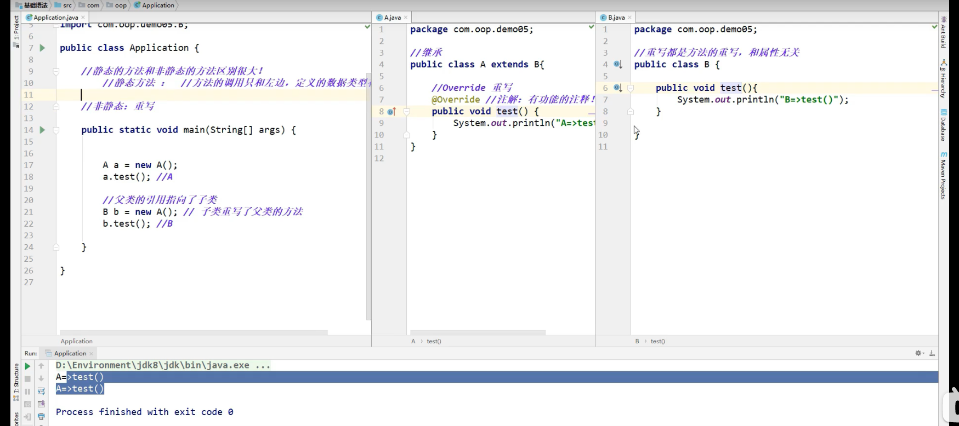Click the Pause output icon
Image resolution: width=959 pixels, height=426 pixels.
point(27,392)
